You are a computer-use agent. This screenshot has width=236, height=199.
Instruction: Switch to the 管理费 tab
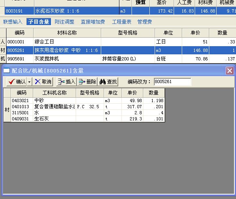tap(145, 22)
